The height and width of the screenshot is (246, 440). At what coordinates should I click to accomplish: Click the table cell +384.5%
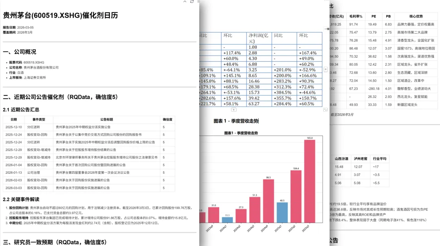pos(284,93)
